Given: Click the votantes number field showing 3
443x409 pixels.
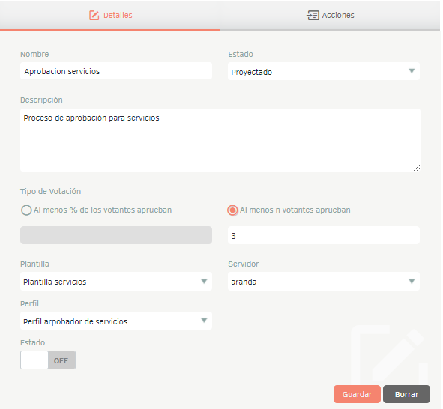Looking at the screenshot, I should [x=324, y=235].
